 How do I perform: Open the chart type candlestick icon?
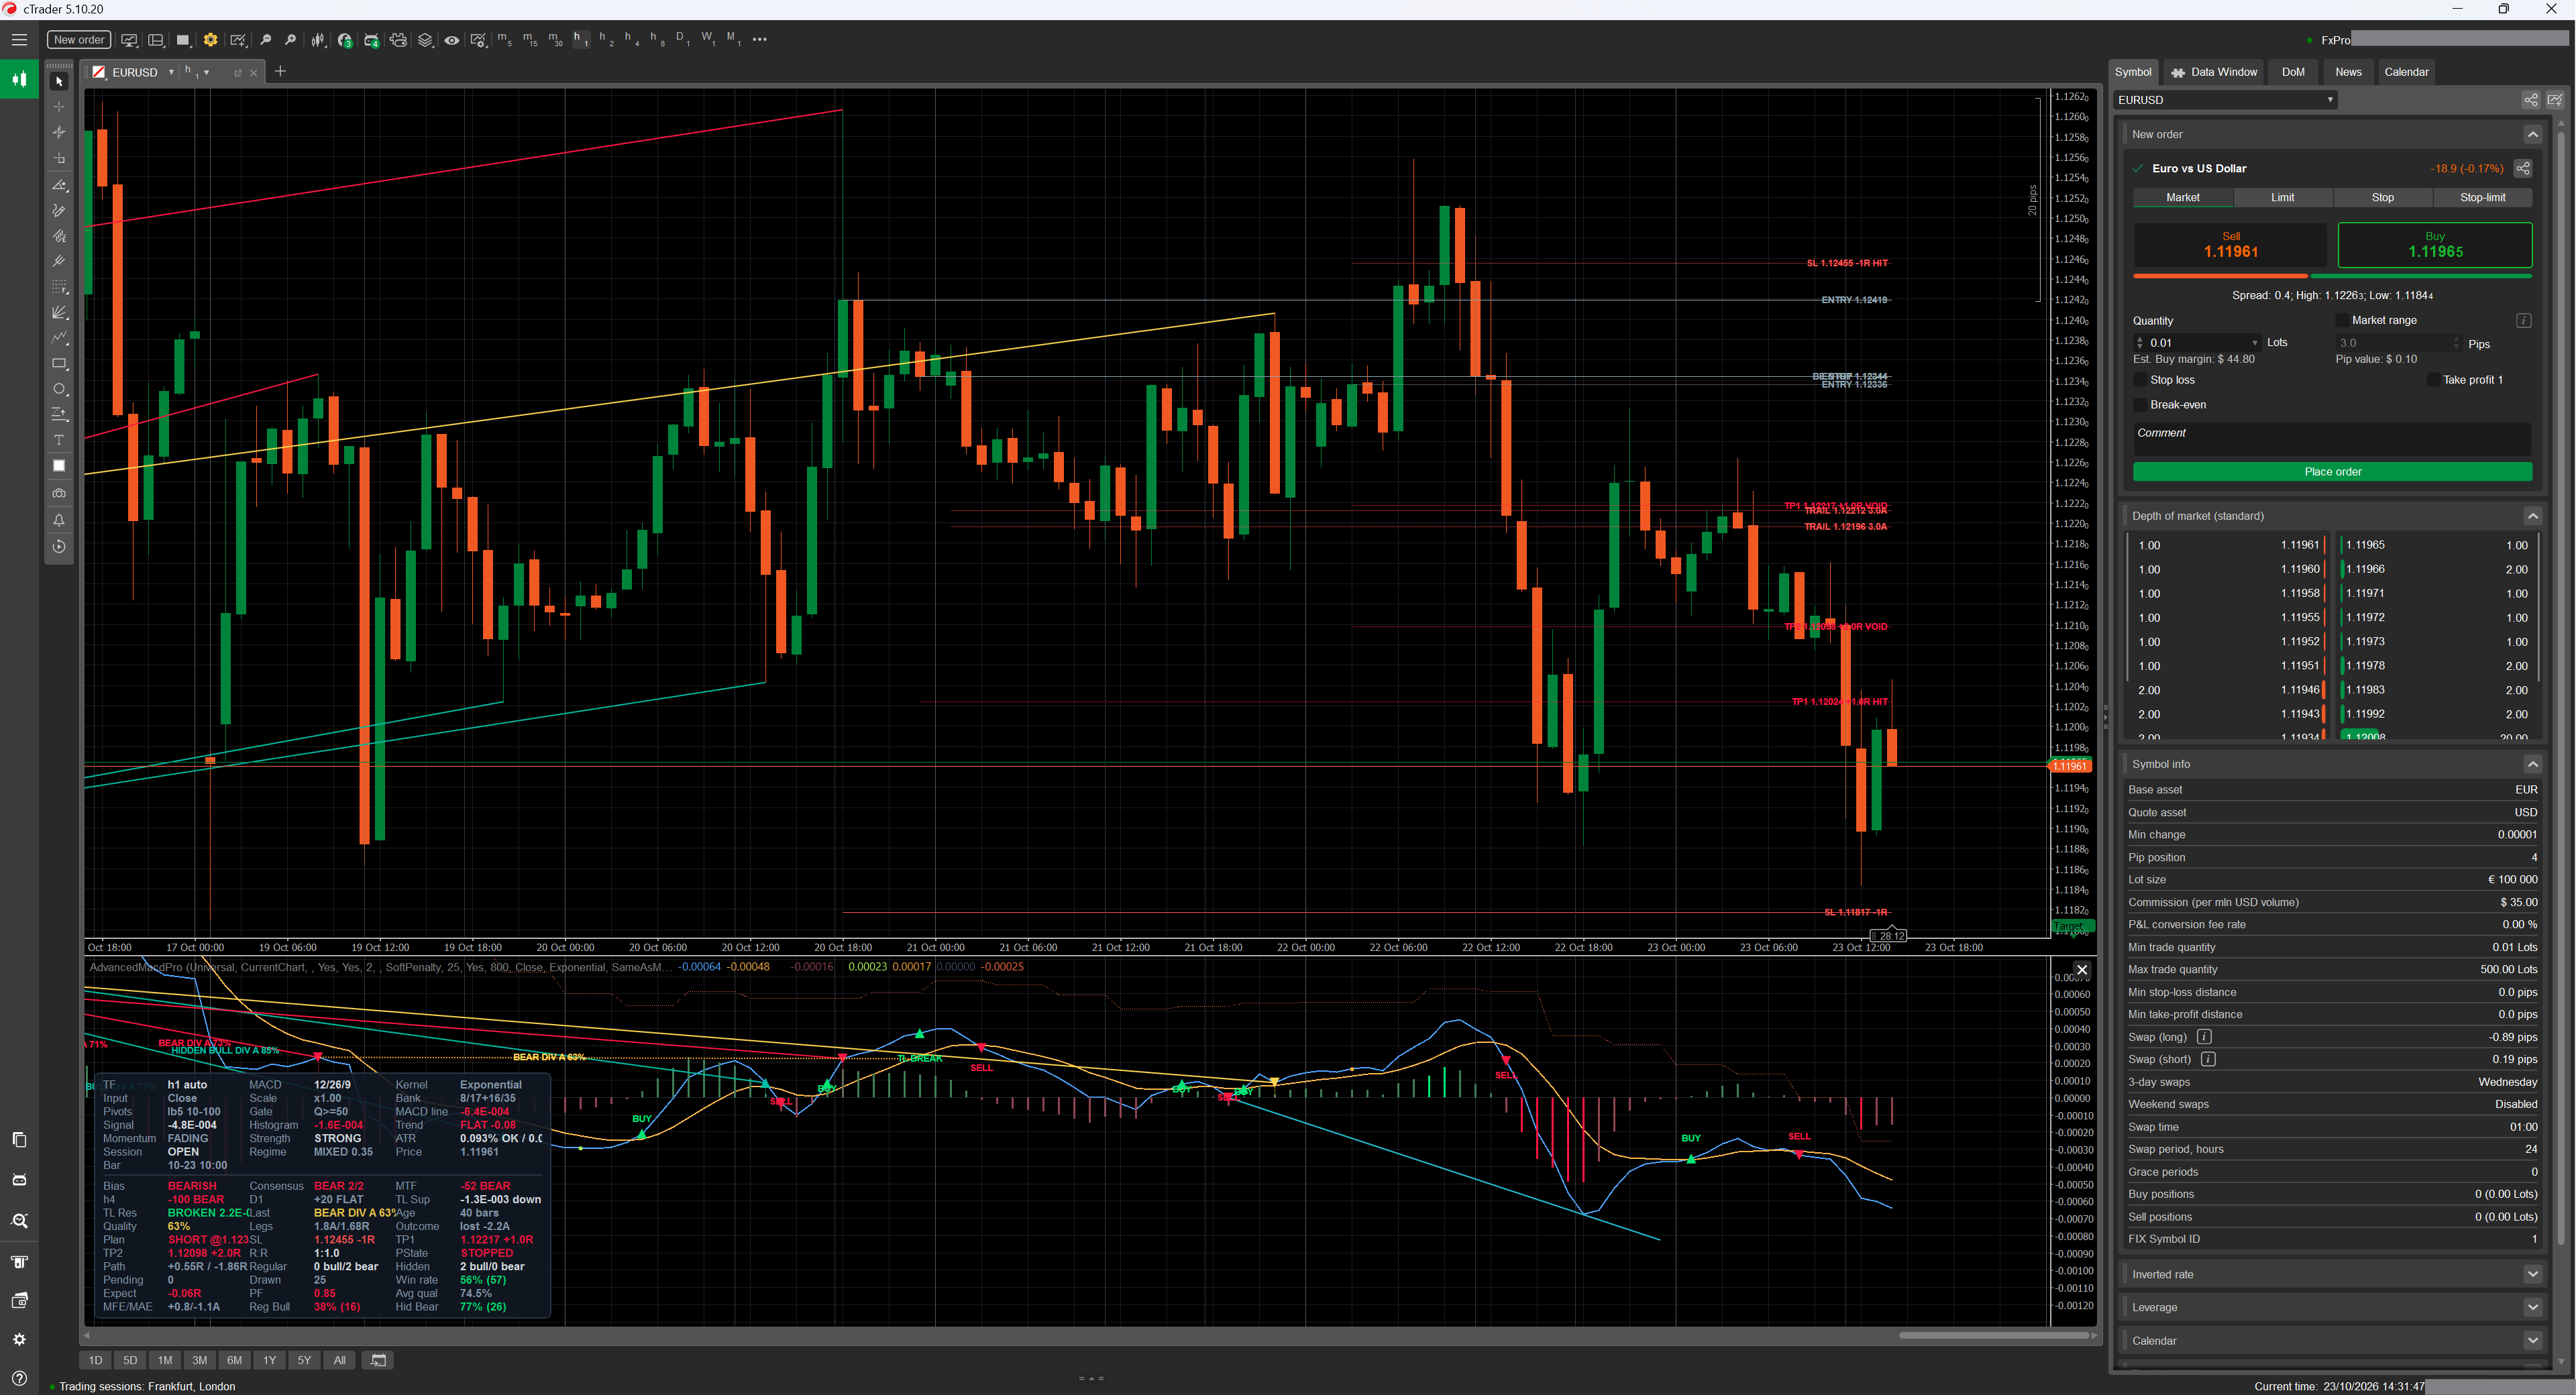[x=318, y=40]
